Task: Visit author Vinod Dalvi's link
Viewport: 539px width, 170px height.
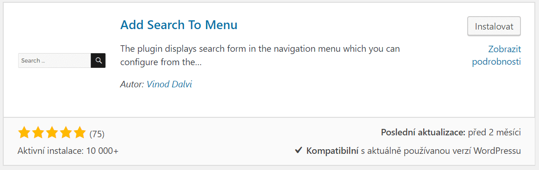Action: coord(169,84)
